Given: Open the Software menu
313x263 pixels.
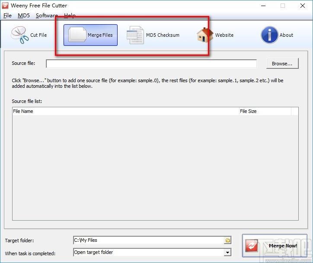Looking at the screenshot, I should point(47,16).
